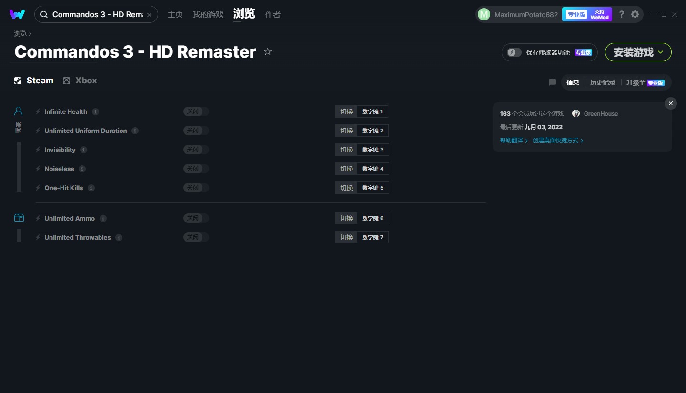Toggle One-Hit Kills switch
Image resolution: width=686 pixels, height=393 pixels.
pyautogui.click(x=196, y=188)
